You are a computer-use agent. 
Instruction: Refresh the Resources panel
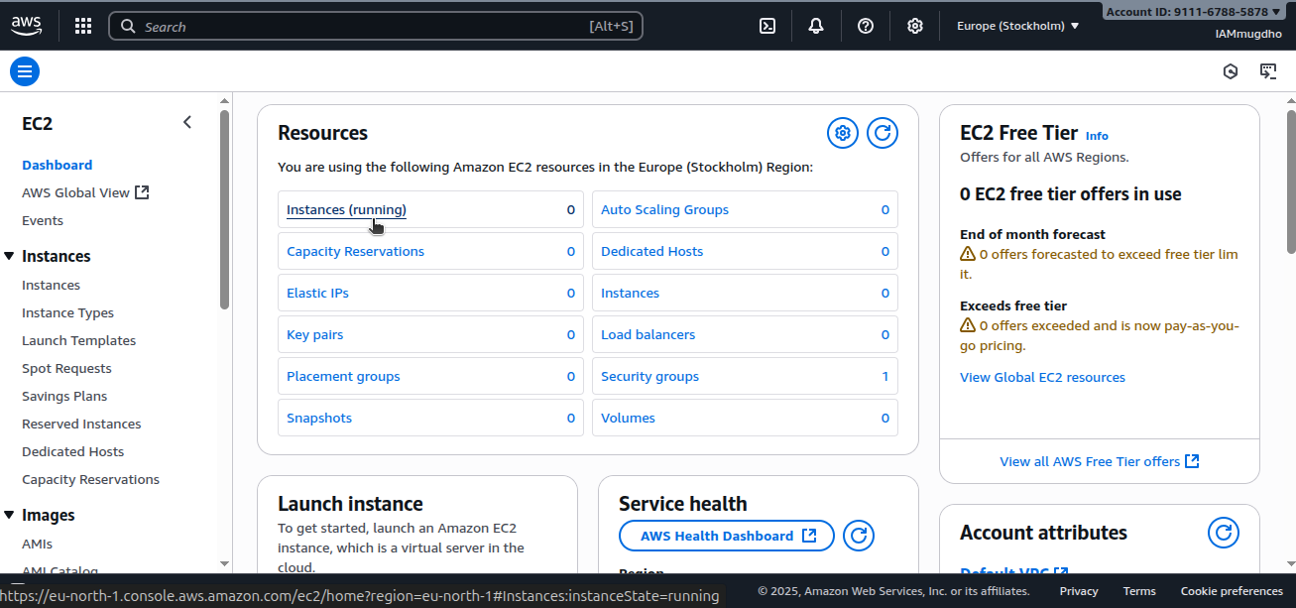[882, 132]
